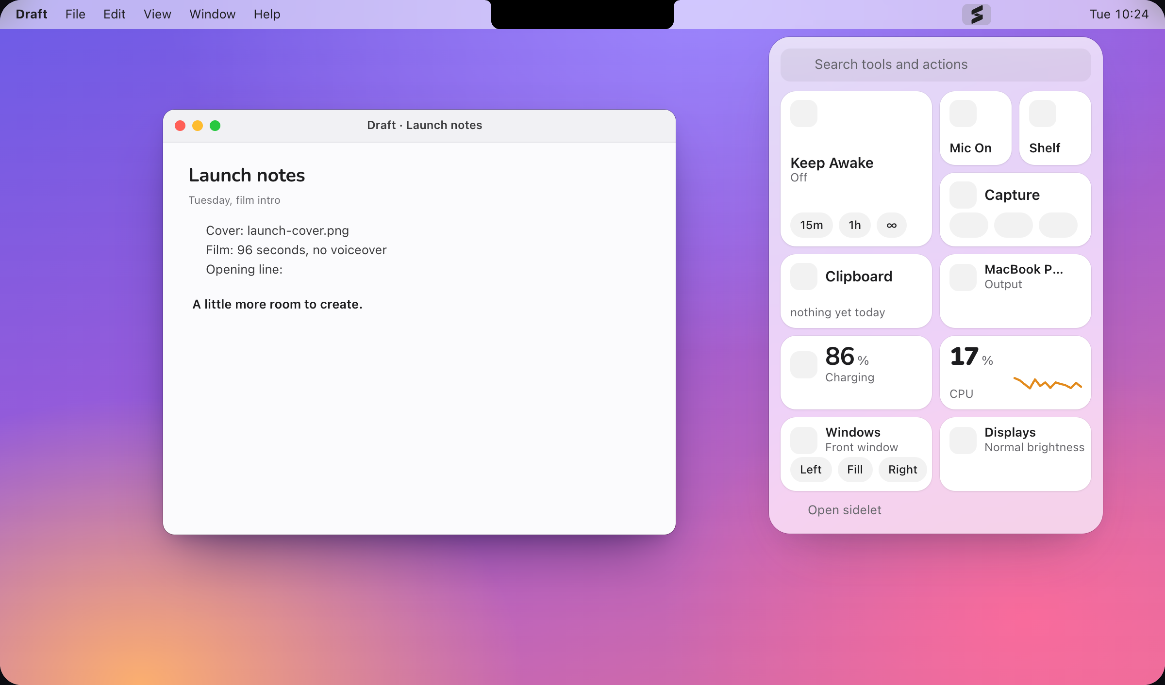Screen dimensions: 1165x685
Task: Click the 17% CPU value
Action: point(971,357)
